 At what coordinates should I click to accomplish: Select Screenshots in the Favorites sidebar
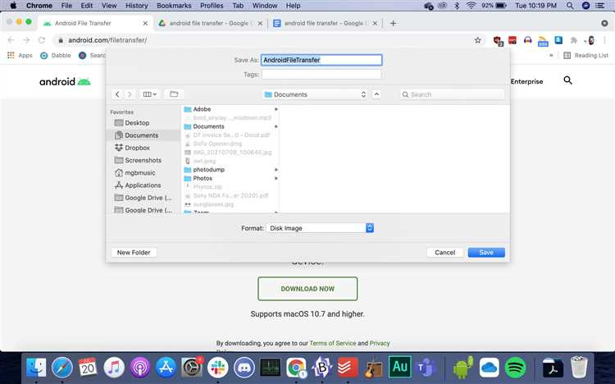pyautogui.click(x=143, y=160)
